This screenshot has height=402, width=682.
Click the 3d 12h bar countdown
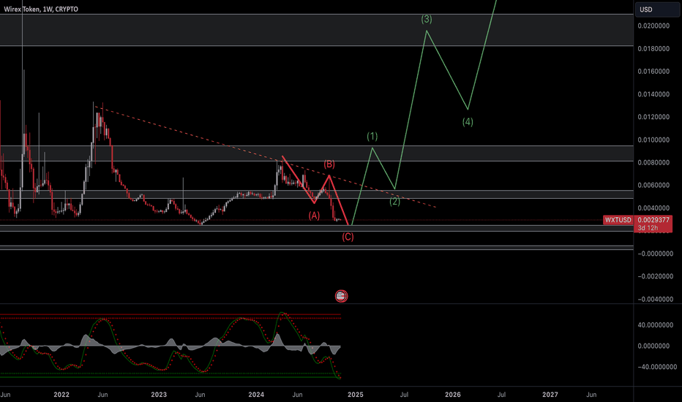pyautogui.click(x=648, y=228)
